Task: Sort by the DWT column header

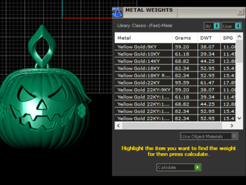Action: 209,38
